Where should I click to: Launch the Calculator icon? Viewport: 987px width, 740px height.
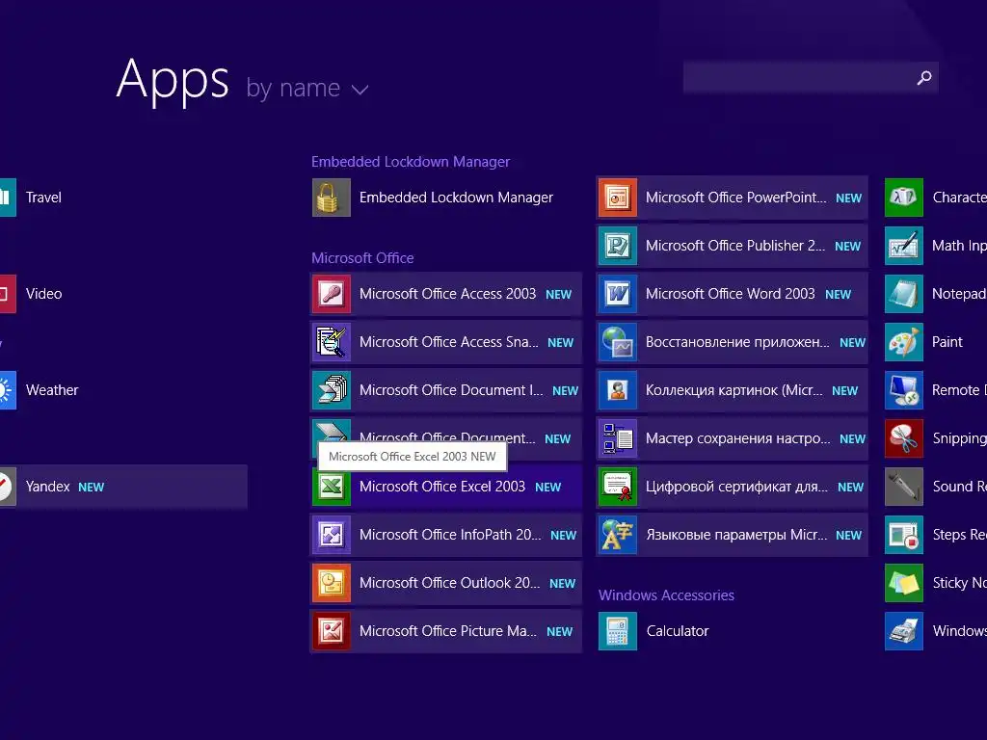(618, 631)
